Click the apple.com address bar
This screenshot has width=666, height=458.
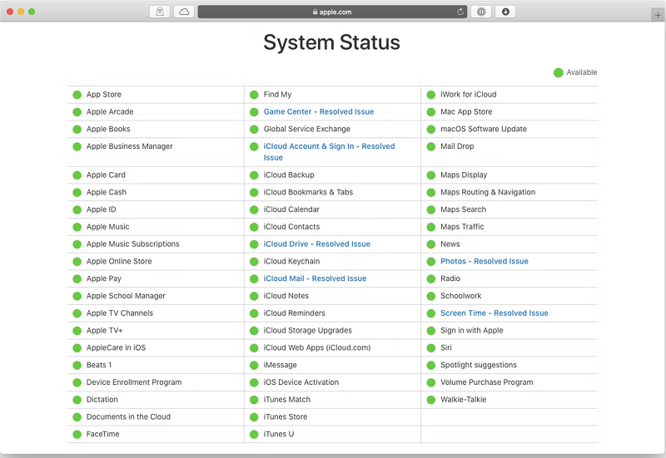(332, 12)
